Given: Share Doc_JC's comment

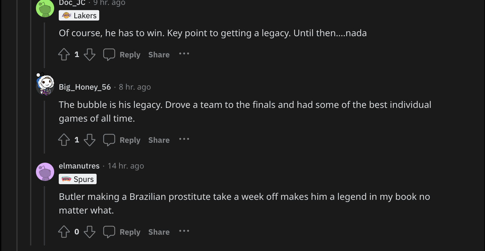Looking at the screenshot, I should point(159,55).
